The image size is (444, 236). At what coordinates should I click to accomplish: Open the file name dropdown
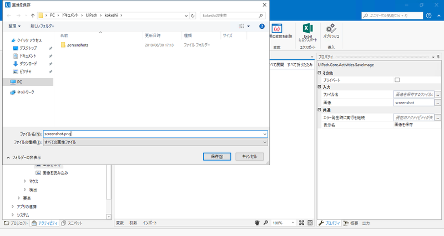265,134
